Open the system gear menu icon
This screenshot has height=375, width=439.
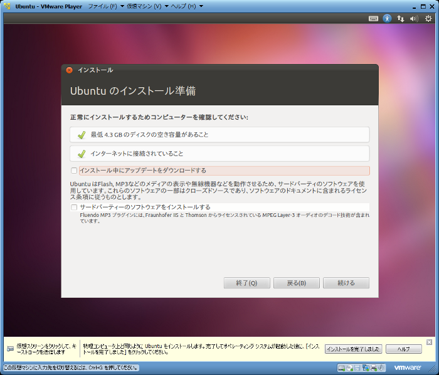tap(428, 19)
